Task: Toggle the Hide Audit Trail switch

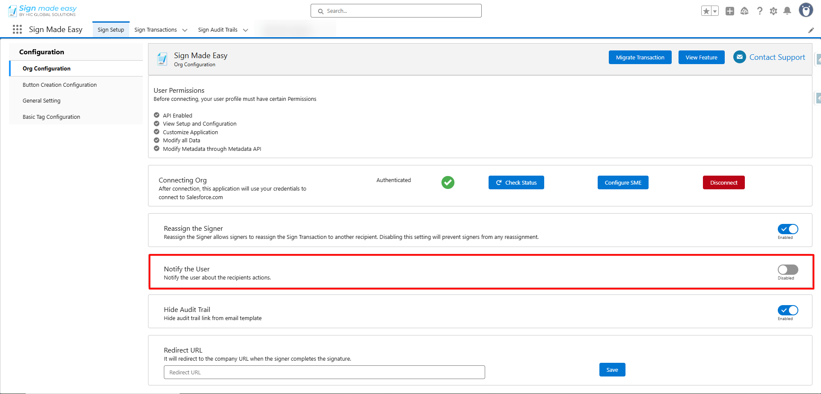Action: 788,310
